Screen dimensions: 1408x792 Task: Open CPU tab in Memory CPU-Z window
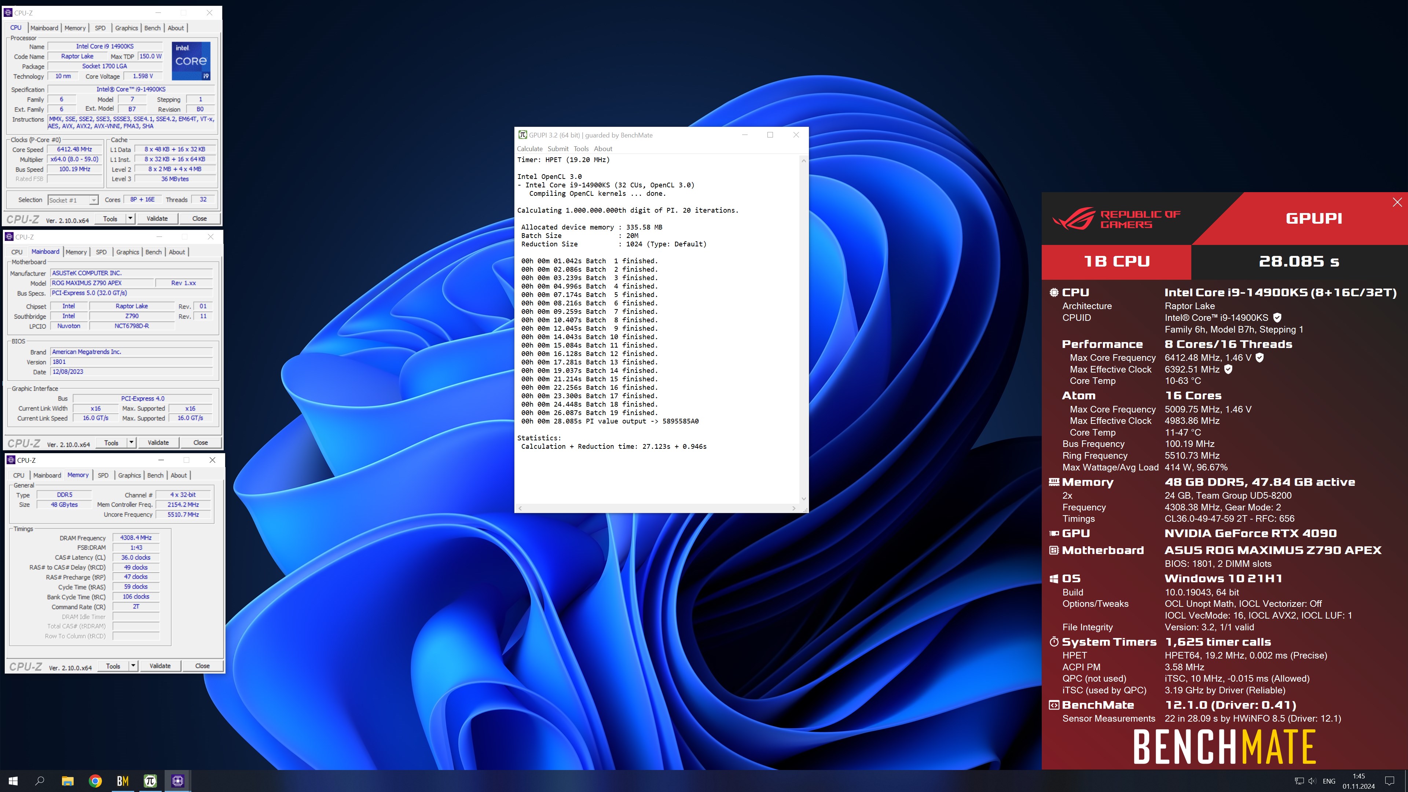[19, 475]
